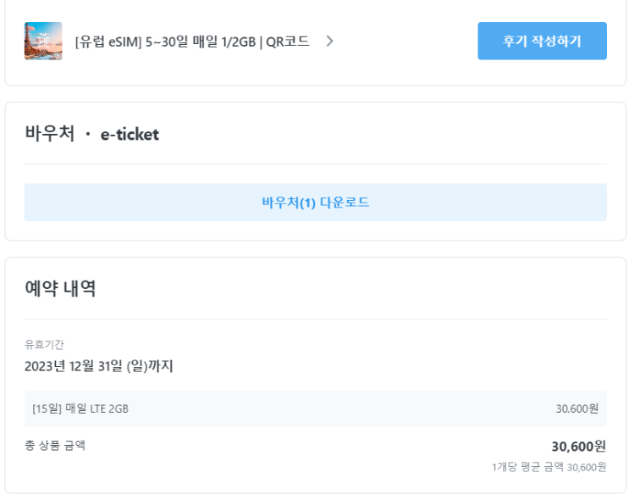Expand the chevron arrow beside the product title
629x500 pixels.
coord(329,41)
